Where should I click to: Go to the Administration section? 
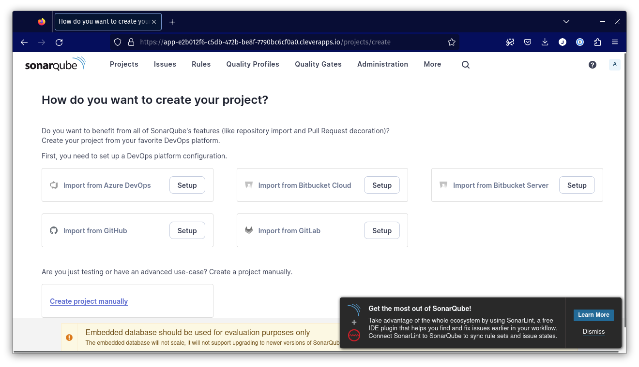tap(382, 64)
